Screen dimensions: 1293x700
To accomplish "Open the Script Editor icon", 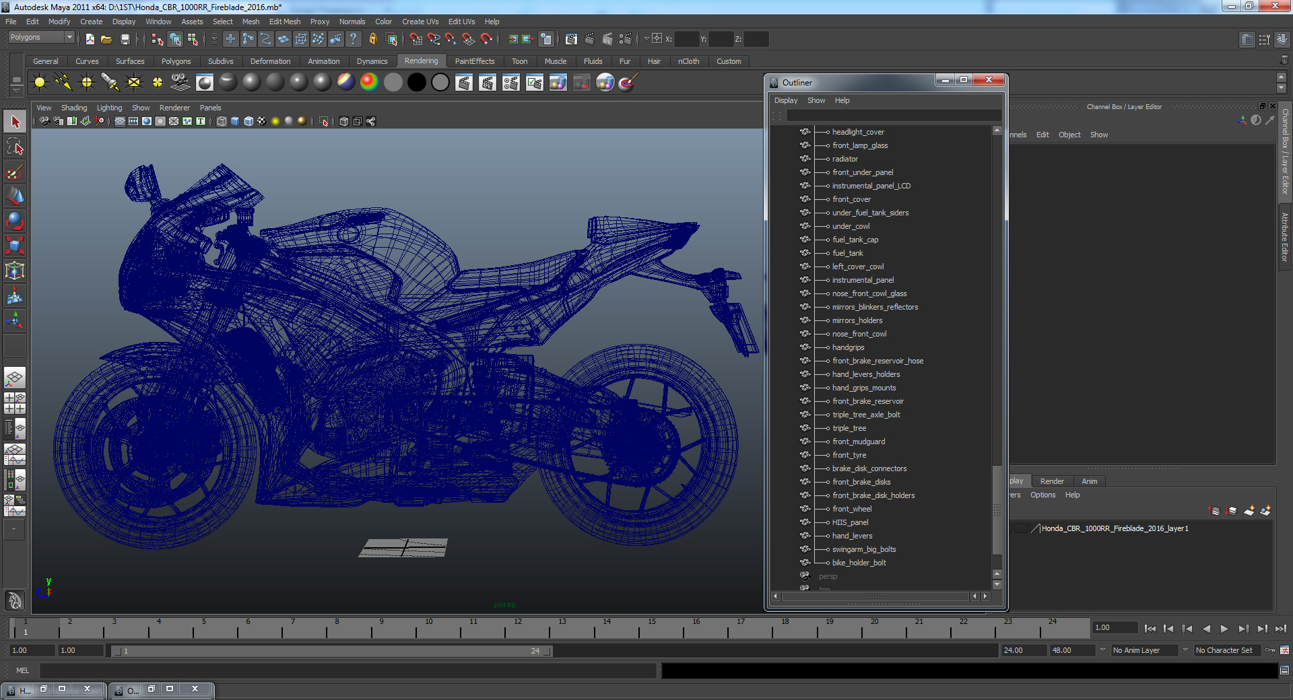I will tap(1284, 670).
